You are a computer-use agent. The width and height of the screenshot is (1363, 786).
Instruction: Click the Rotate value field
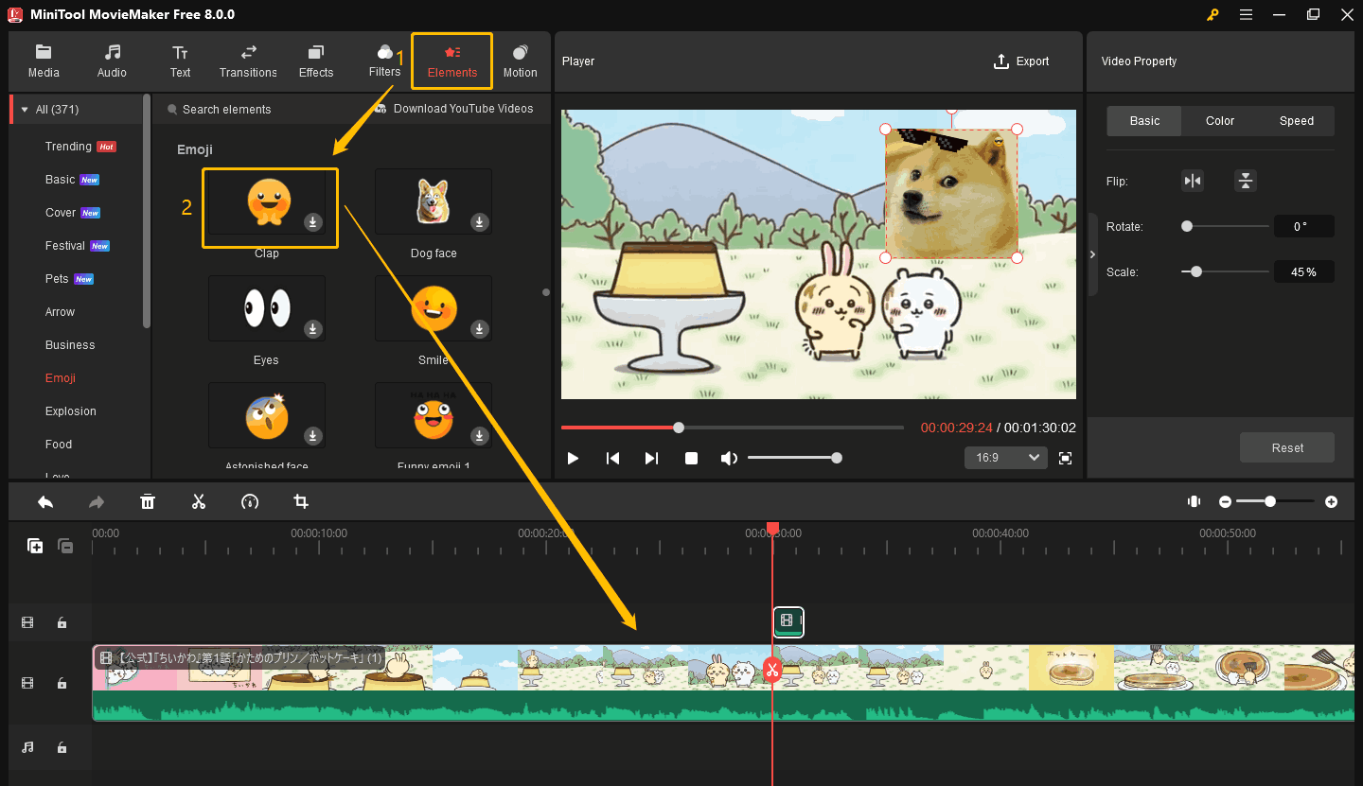(1303, 227)
